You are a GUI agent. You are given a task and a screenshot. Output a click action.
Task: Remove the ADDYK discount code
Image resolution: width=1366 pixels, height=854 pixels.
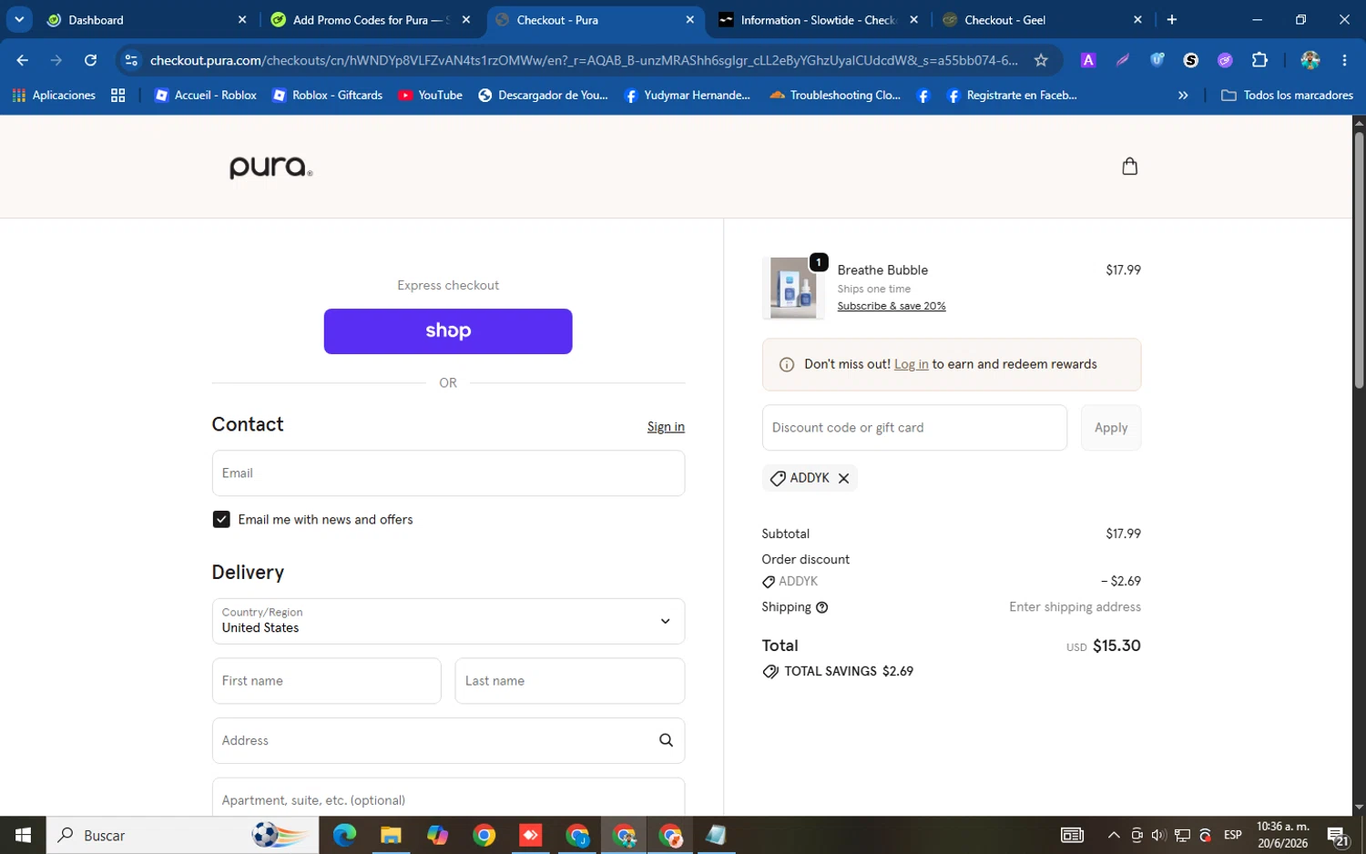[x=843, y=478]
